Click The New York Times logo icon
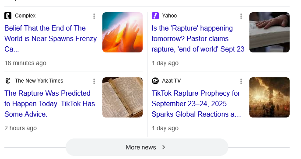Viewport: 301px width, 159px height. (8, 81)
